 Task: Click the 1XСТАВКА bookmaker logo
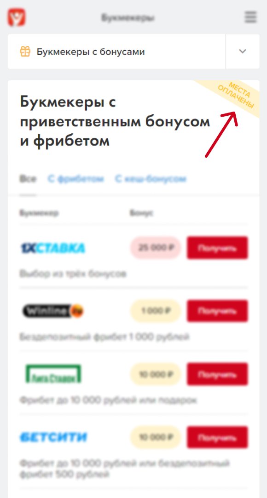pos(52,248)
